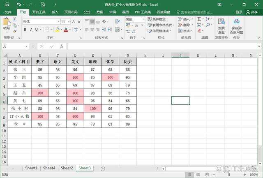
Task: Click the zoom slider handle in the status bar
Action: 229,175
